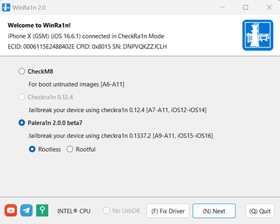Click the checkra1n 0.12.4 [A7-A11] description text
280x224 pixels.
[118, 110]
